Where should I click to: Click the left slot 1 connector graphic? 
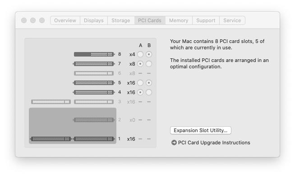pyautogui.click(x=51, y=139)
